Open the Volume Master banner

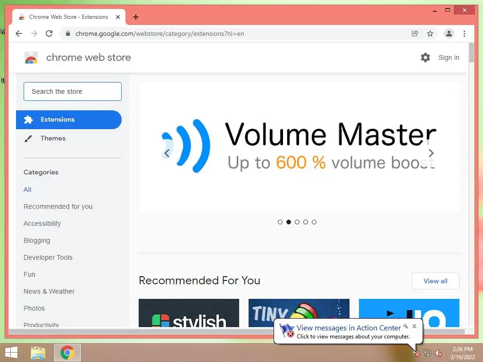pos(299,147)
